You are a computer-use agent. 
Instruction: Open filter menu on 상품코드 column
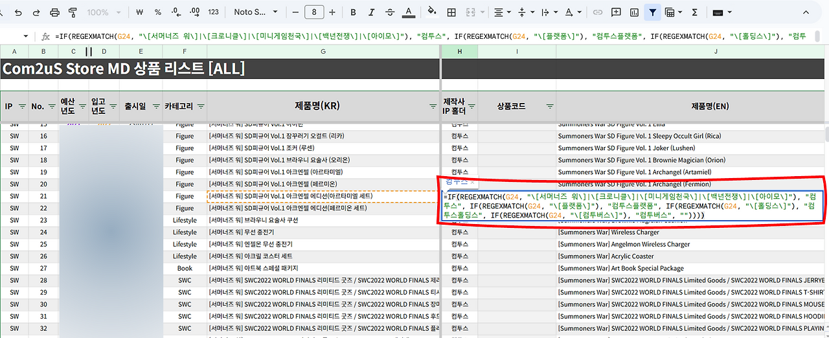tap(549, 106)
